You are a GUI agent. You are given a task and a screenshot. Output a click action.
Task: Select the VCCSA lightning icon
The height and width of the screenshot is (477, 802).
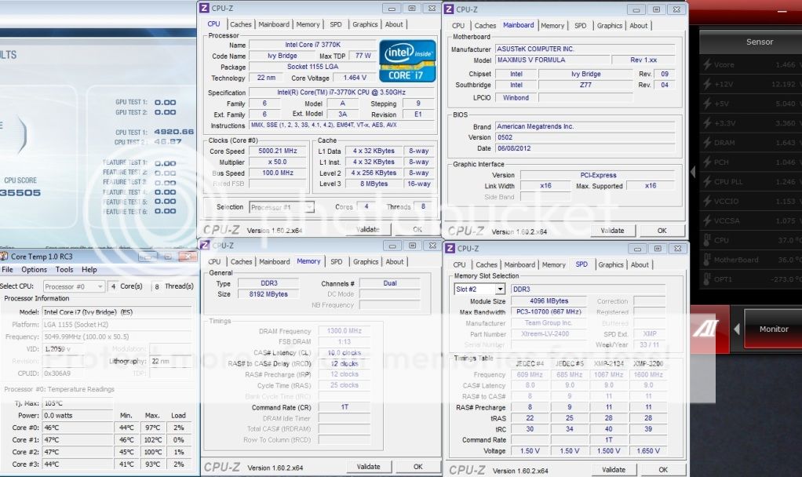point(707,220)
